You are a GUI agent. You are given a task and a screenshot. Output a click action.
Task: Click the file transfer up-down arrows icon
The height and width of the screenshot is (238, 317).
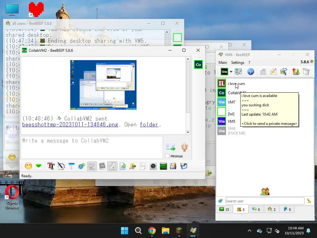(296, 72)
